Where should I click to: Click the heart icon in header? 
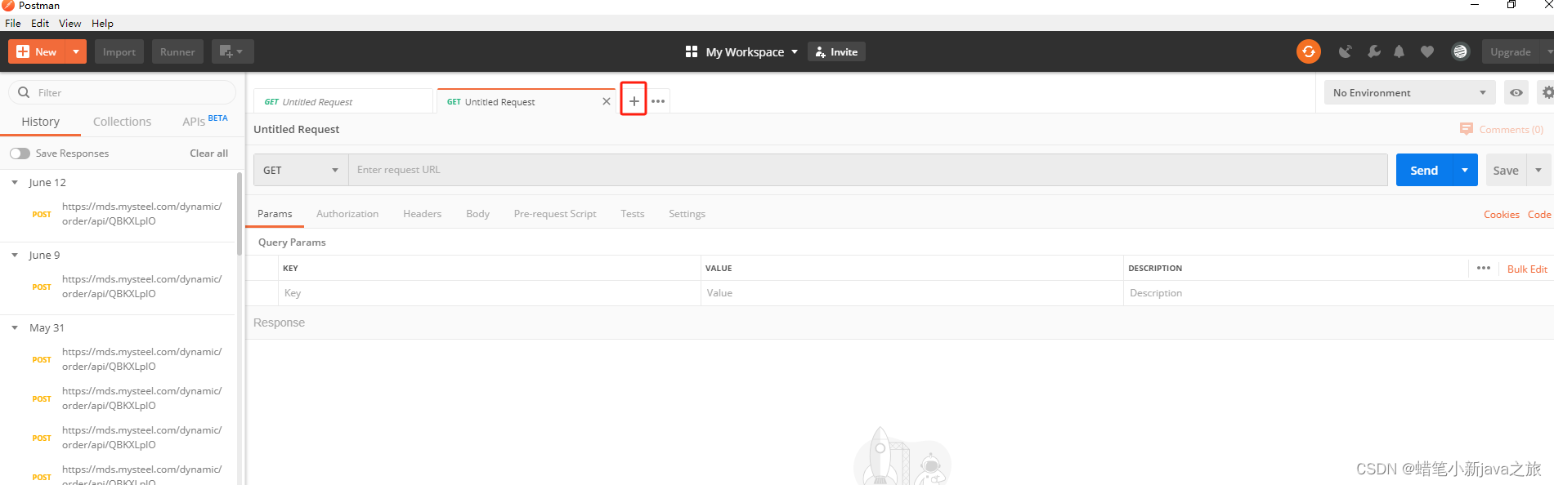click(x=1427, y=51)
